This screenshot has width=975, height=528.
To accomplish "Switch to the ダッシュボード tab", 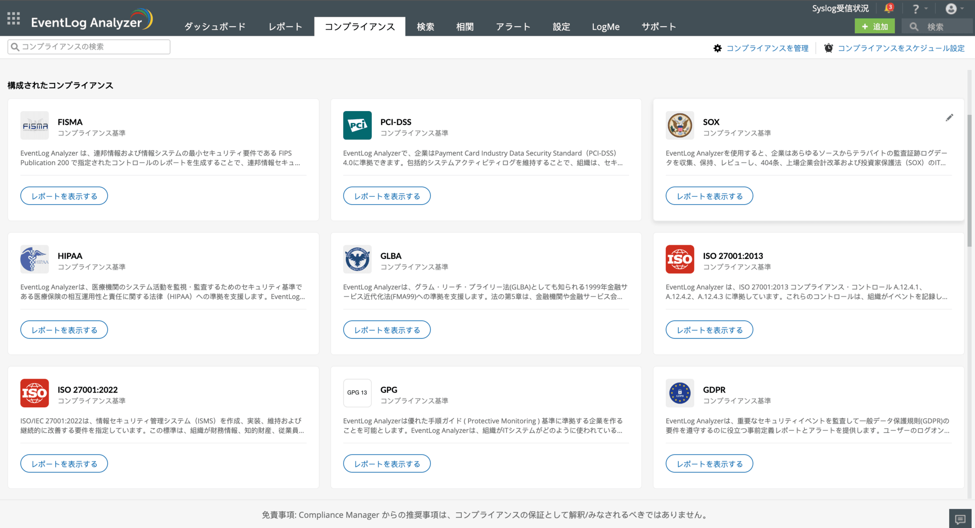I will (x=215, y=27).
